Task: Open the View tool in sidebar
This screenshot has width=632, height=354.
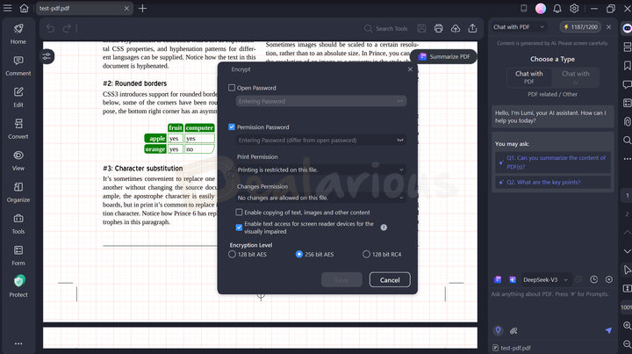Action: pyautogui.click(x=18, y=161)
